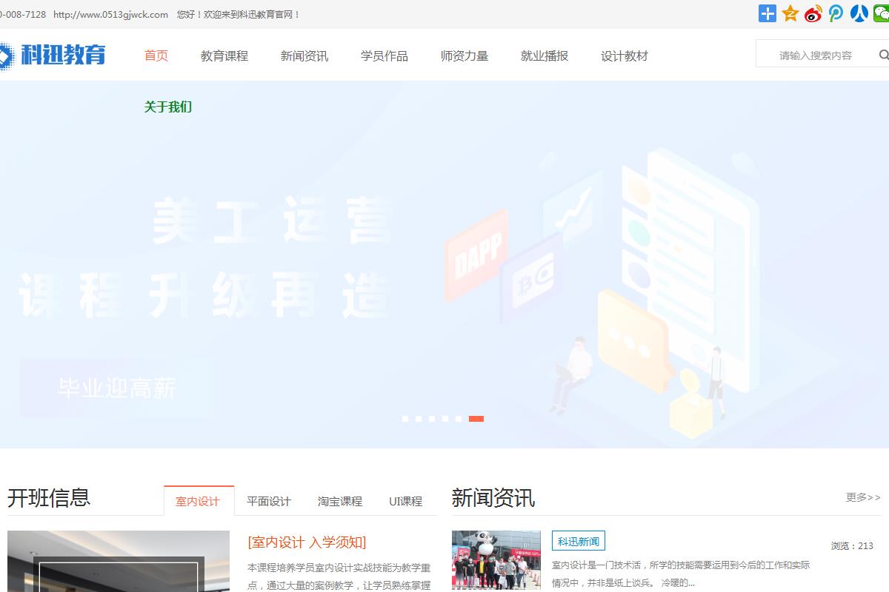Image resolution: width=889 pixels, height=592 pixels.
Task: Click the 本课程培养学员室内设计 course description
Action: tap(339, 576)
